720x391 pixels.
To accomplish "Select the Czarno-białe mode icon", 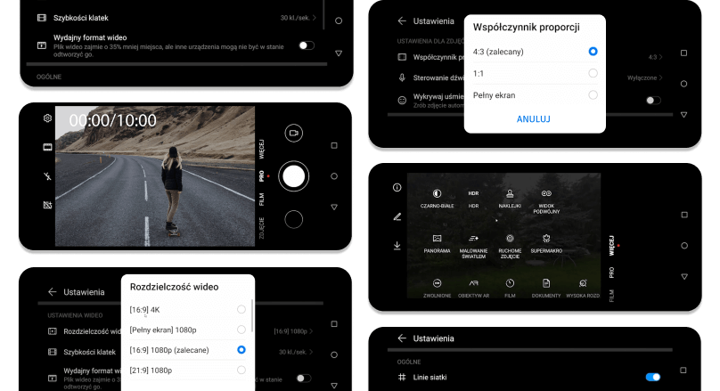I will (x=437, y=193).
